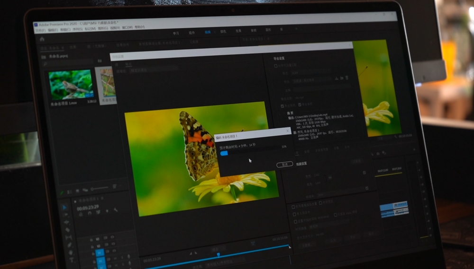
Task: Tick the match sequence settings checkbox
Action: (x=276, y=66)
